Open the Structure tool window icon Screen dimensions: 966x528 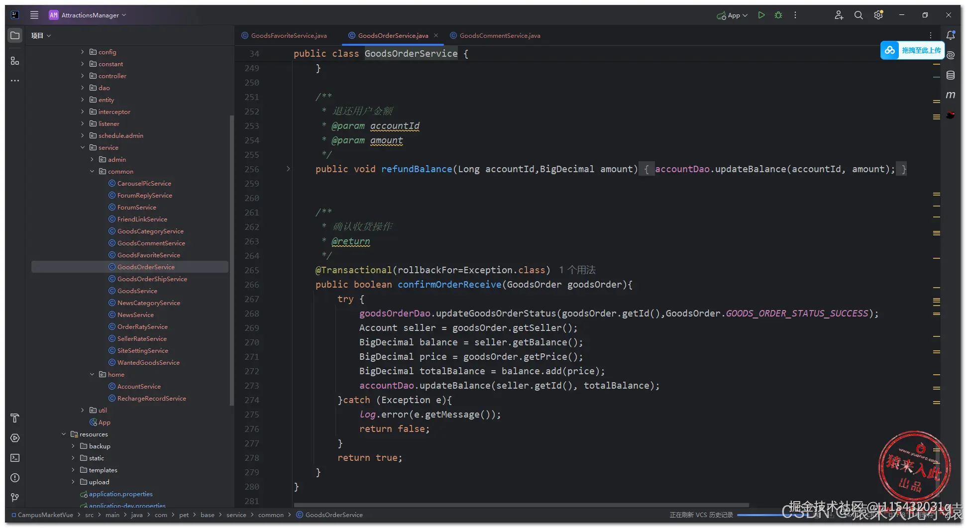pos(15,61)
